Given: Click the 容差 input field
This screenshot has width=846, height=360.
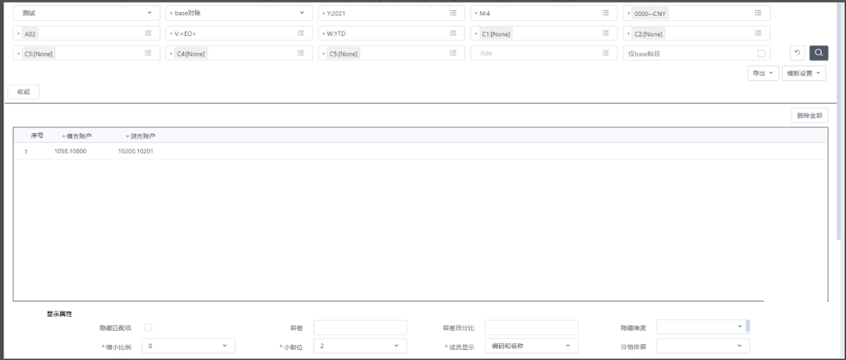Looking at the screenshot, I should click(x=360, y=327).
